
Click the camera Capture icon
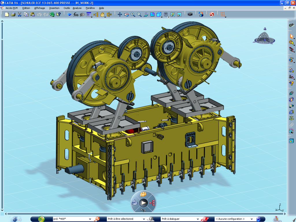[190, 14]
